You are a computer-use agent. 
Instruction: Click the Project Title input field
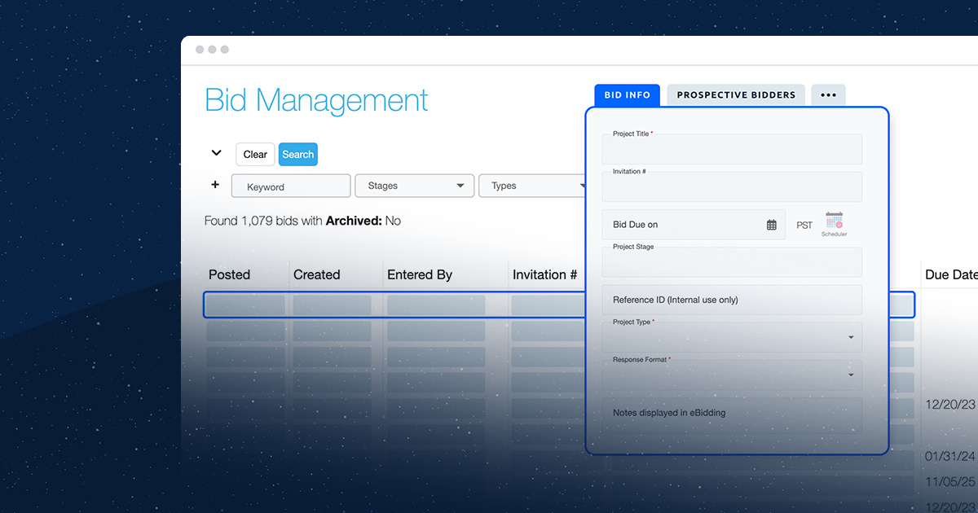(731, 149)
